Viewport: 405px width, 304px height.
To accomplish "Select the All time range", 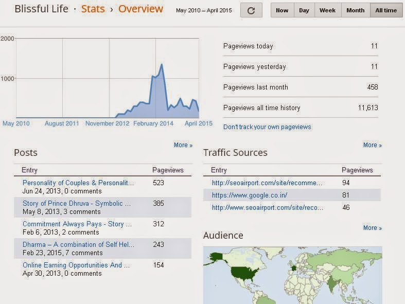I will (386, 10).
